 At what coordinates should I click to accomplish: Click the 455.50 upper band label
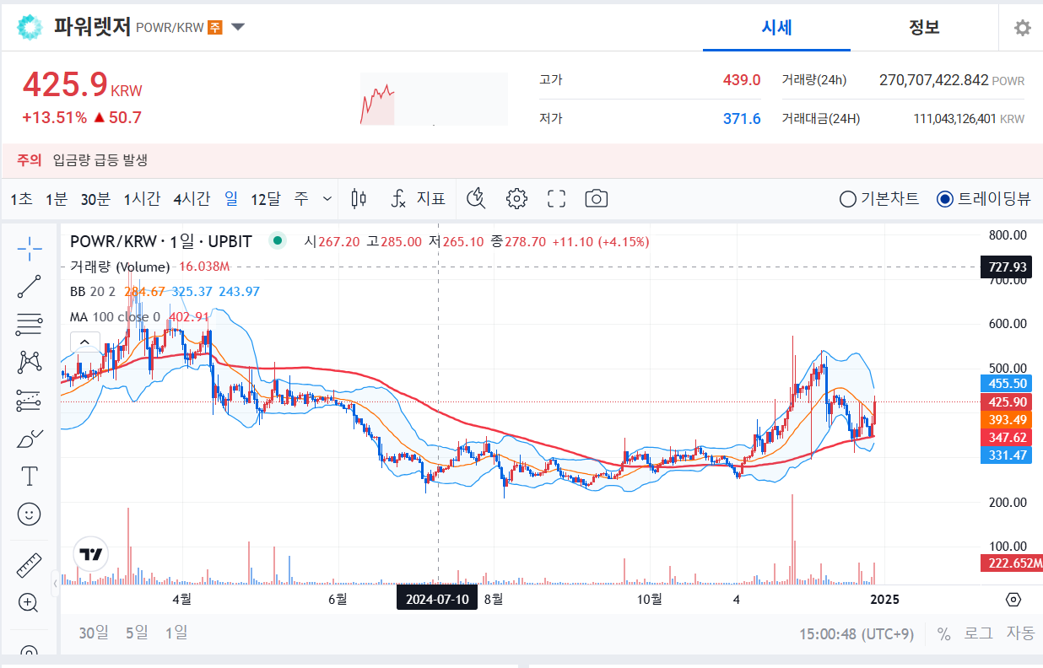(x=1008, y=384)
